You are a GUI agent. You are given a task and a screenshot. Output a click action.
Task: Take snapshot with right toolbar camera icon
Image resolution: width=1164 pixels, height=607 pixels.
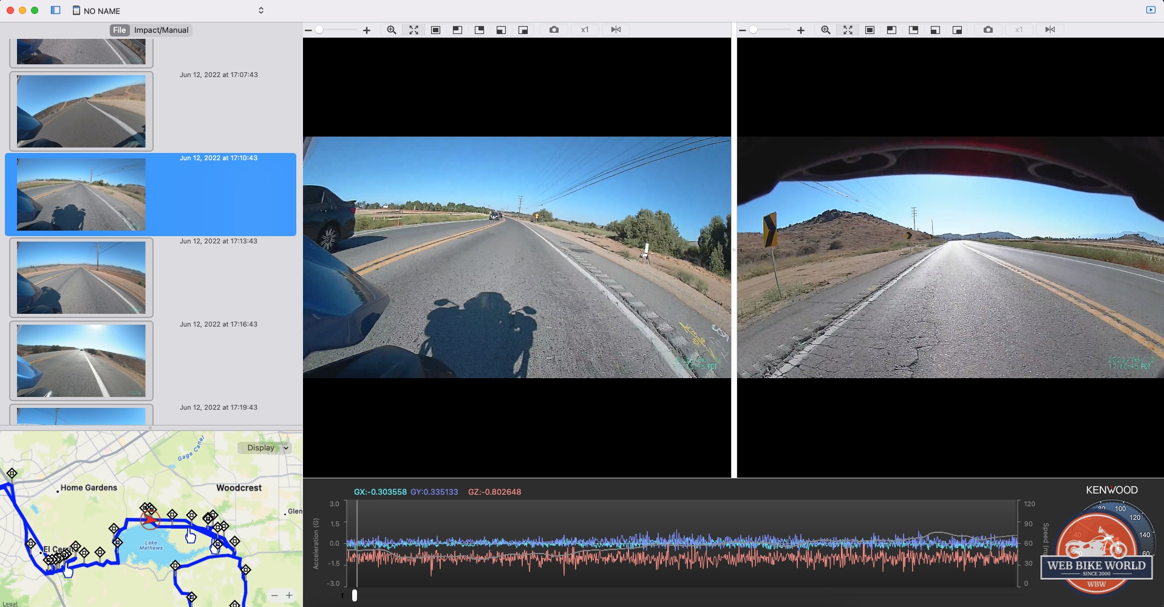pyautogui.click(x=988, y=30)
